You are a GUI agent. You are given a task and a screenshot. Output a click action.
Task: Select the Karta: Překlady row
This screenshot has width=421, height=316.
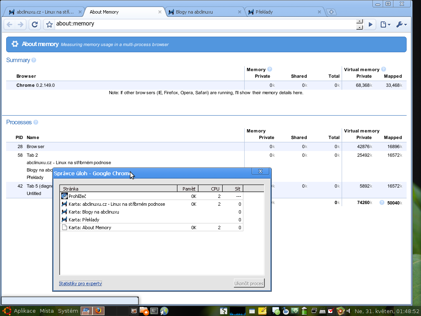click(152, 220)
